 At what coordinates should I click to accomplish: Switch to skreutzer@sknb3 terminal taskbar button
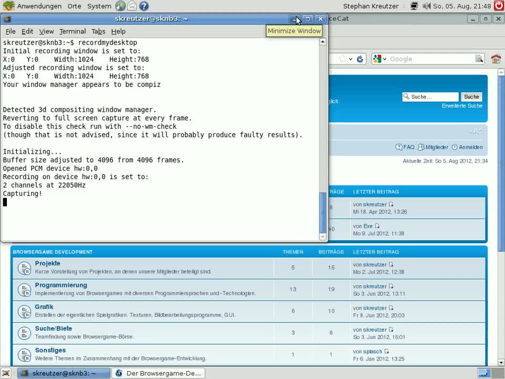(x=64, y=373)
